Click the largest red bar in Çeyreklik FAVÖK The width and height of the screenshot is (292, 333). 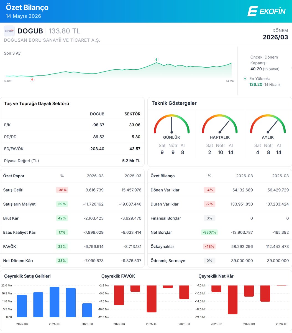tap(152, 299)
